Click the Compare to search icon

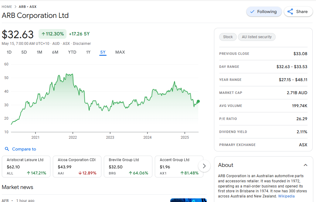[x=7, y=149]
